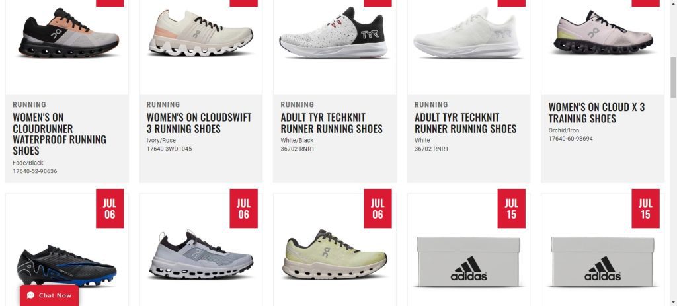This screenshot has height=306, width=677.
Task: Click the page vertical scrollbar thumb
Action: point(672,78)
